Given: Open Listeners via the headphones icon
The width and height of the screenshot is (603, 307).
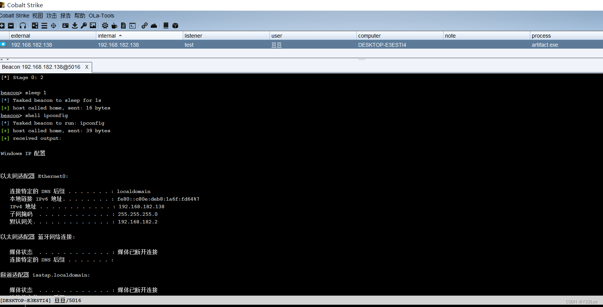Looking at the screenshot, I should pos(23,25).
